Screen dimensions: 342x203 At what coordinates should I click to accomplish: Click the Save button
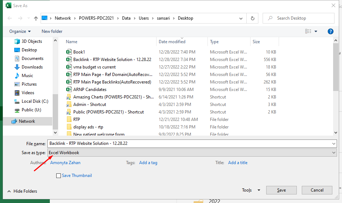pyautogui.click(x=282, y=190)
